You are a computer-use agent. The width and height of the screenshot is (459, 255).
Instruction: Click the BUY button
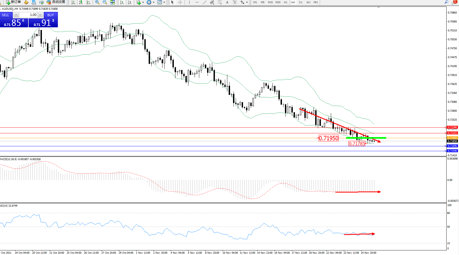coord(51,15)
